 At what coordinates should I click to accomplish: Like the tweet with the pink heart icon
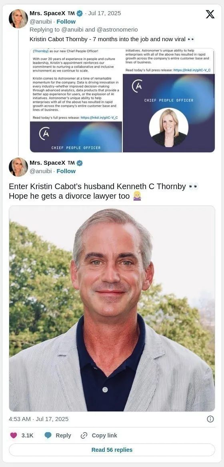pos(14,435)
